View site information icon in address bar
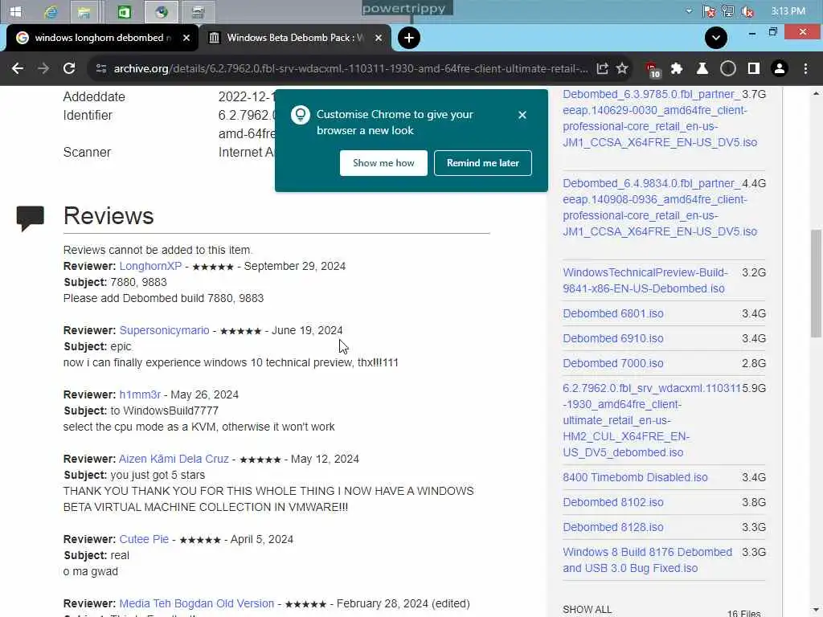This screenshot has height=617, width=823. 101,69
